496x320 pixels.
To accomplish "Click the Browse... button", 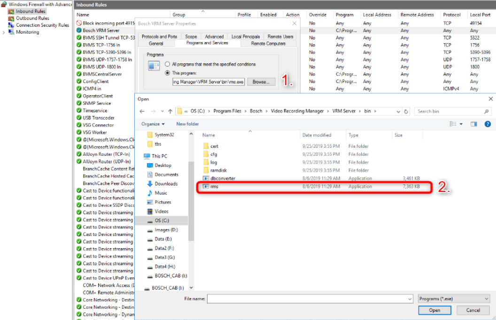I will [261, 82].
